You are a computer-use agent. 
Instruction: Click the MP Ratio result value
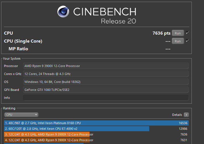(168, 49)
